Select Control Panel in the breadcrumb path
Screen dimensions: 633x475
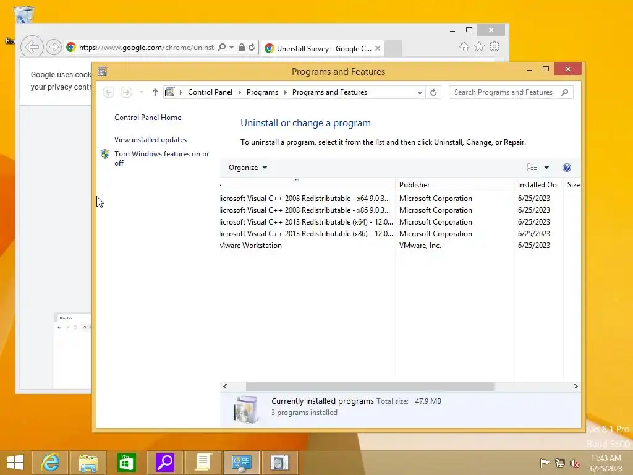pos(210,92)
